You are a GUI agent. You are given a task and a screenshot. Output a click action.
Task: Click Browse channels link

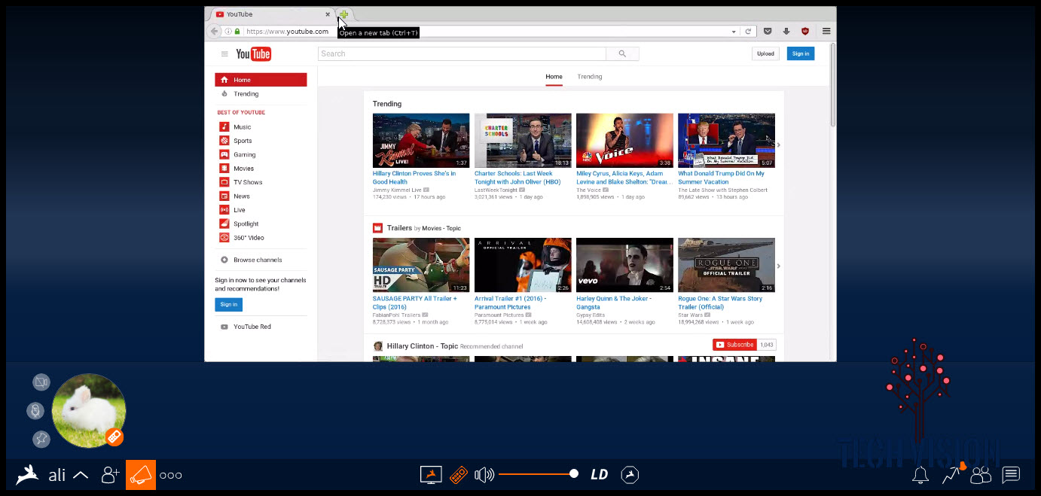[x=258, y=260]
